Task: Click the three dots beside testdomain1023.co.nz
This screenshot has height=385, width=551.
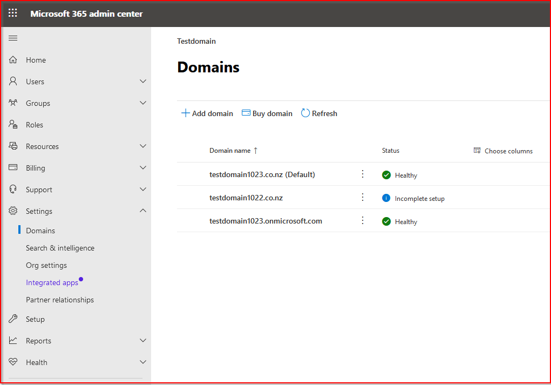Action: pyautogui.click(x=363, y=174)
